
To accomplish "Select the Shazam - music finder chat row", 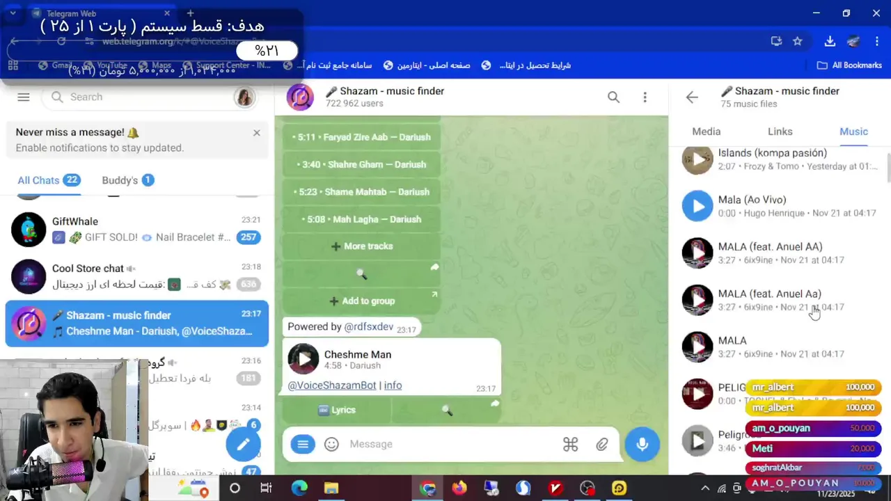I will pyautogui.click(x=136, y=324).
